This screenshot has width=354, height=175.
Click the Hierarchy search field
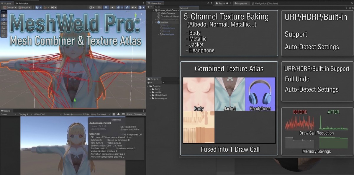pyautogui.click(x=167, y=7)
